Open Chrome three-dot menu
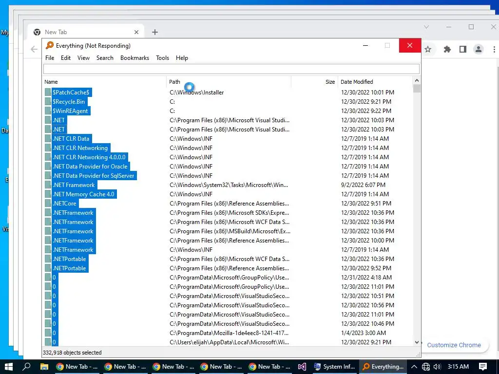 [x=494, y=49]
